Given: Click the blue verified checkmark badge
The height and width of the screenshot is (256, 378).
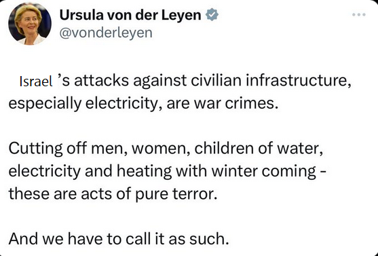Looking at the screenshot, I should pyautogui.click(x=212, y=15).
